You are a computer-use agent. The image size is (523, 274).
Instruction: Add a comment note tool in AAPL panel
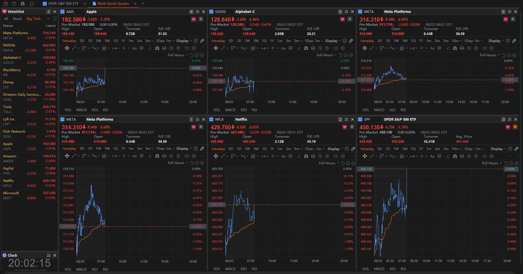click(x=142, y=48)
